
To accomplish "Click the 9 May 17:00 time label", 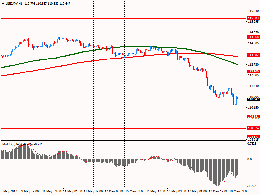I will pyautogui.click(x=30, y=191).
